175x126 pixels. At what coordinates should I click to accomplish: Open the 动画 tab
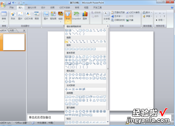click(x=52, y=8)
